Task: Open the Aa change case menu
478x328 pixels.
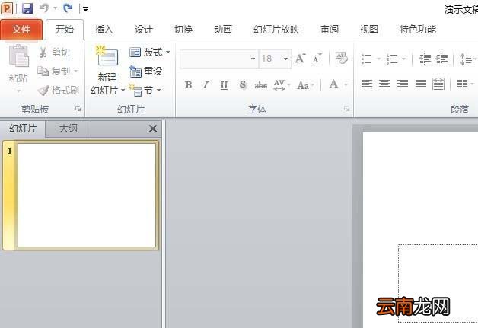Action: click(x=305, y=85)
